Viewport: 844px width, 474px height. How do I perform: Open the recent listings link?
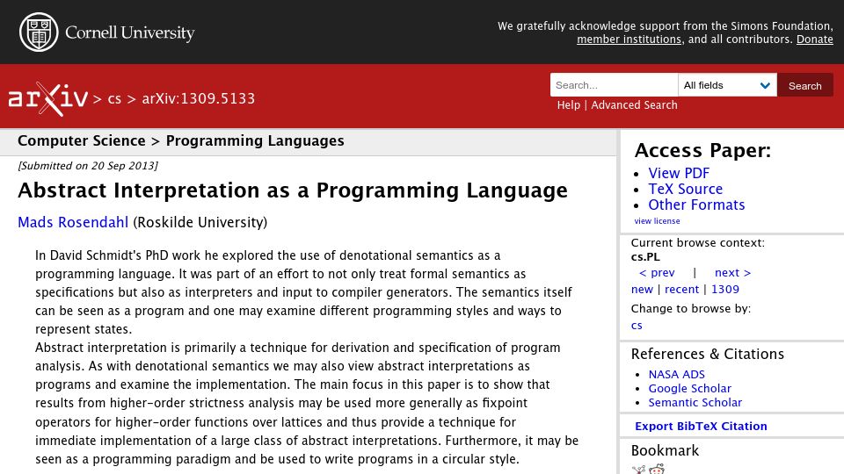click(x=681, y=289)
